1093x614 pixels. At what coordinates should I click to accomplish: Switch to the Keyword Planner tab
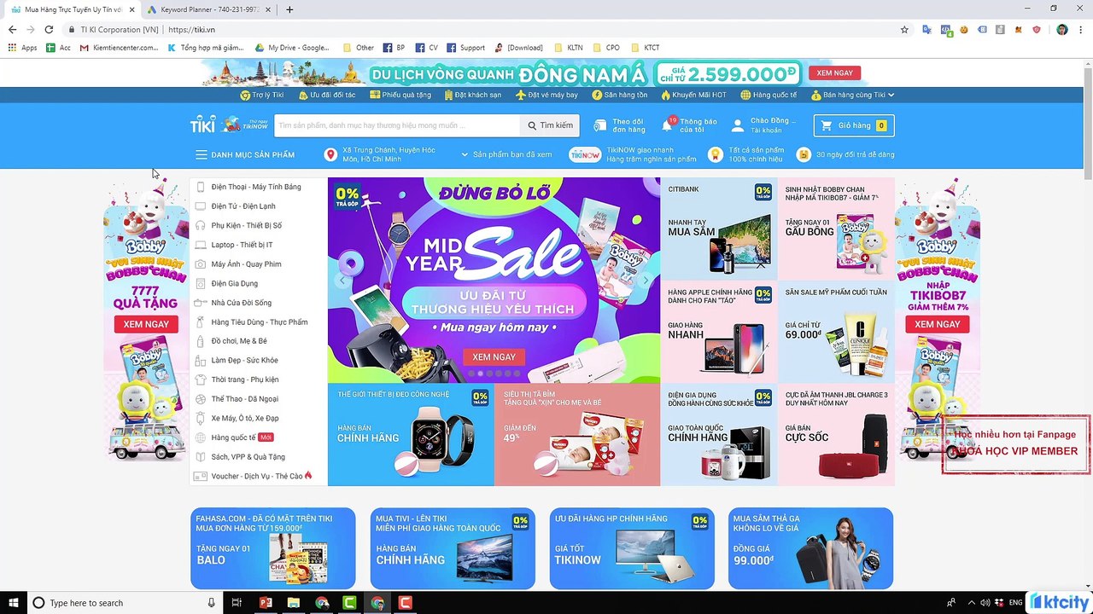coord(208,9)
